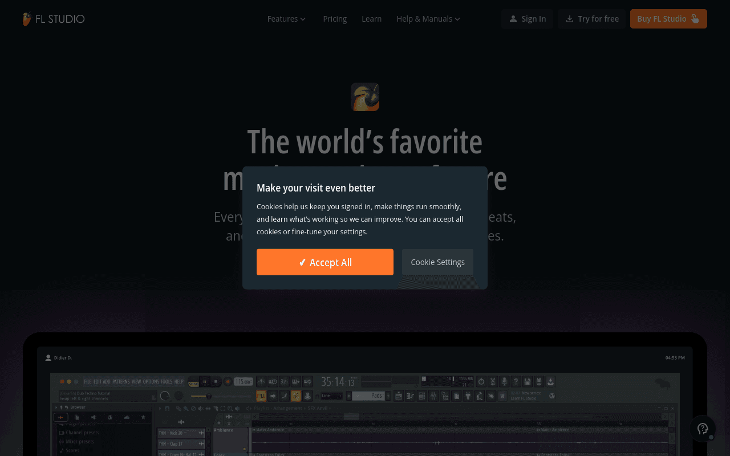Click the magnet snap icon in Playlist toolbar
Image resolution: width=730 pixels, height=456 pixels.
tap(167, 408)
